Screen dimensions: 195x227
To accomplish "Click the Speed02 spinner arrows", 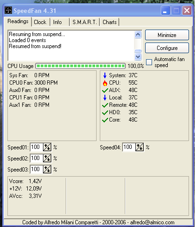I will click(47, 158).
